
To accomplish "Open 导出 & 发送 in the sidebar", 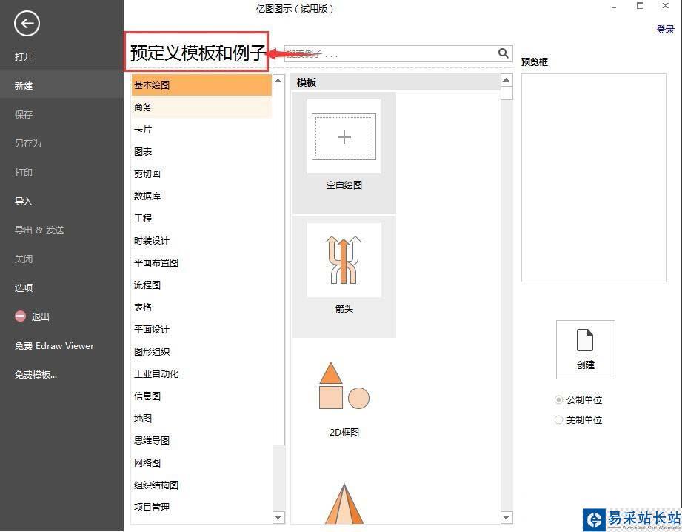I will pyautogui.click(x=39, y=230).
